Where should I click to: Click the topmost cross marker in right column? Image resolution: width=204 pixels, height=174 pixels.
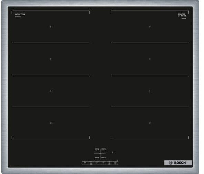(x=150, y=27)
